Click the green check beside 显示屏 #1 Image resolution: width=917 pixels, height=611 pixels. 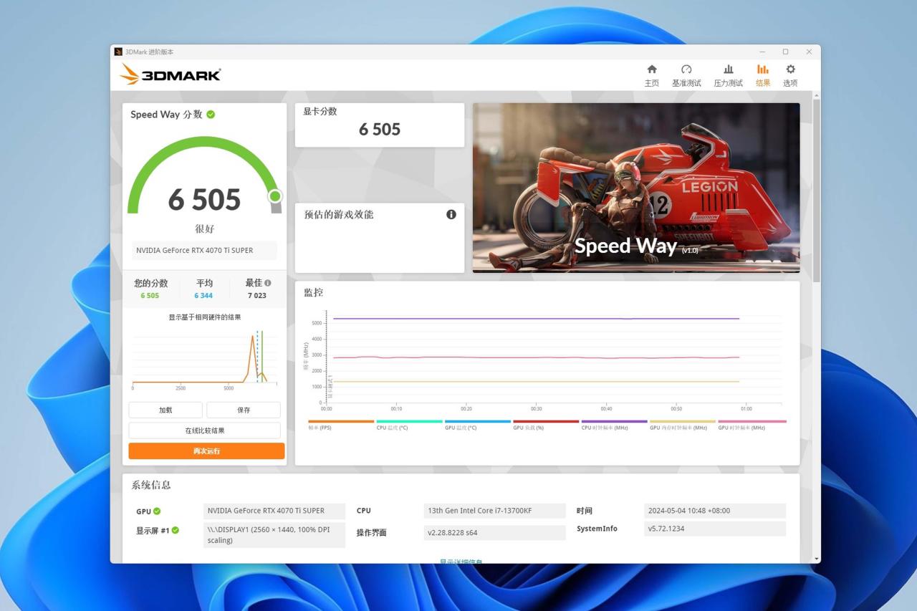(176, 530)
